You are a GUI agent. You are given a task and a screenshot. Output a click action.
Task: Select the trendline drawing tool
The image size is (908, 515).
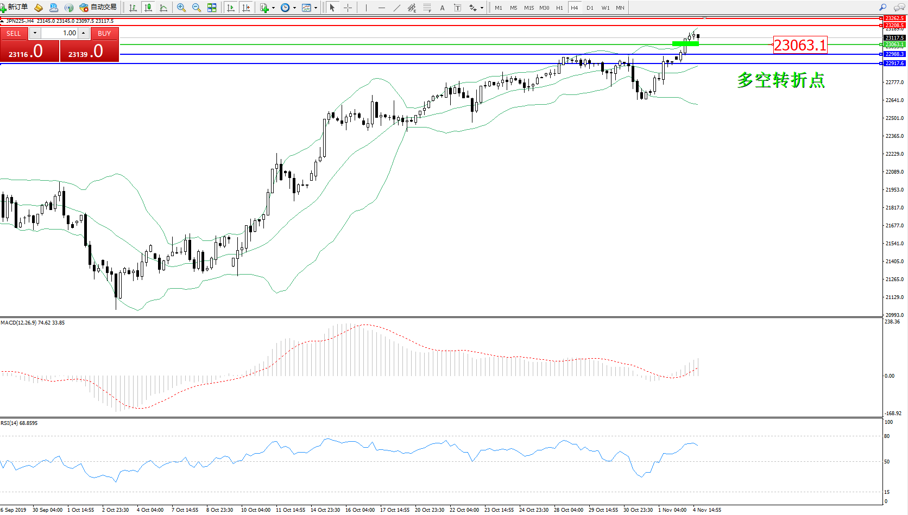click(x=397, y=8)
